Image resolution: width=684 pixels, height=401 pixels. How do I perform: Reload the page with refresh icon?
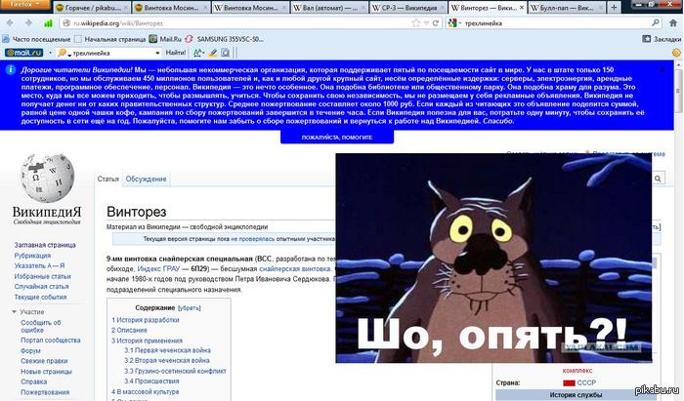pos(436,23)
